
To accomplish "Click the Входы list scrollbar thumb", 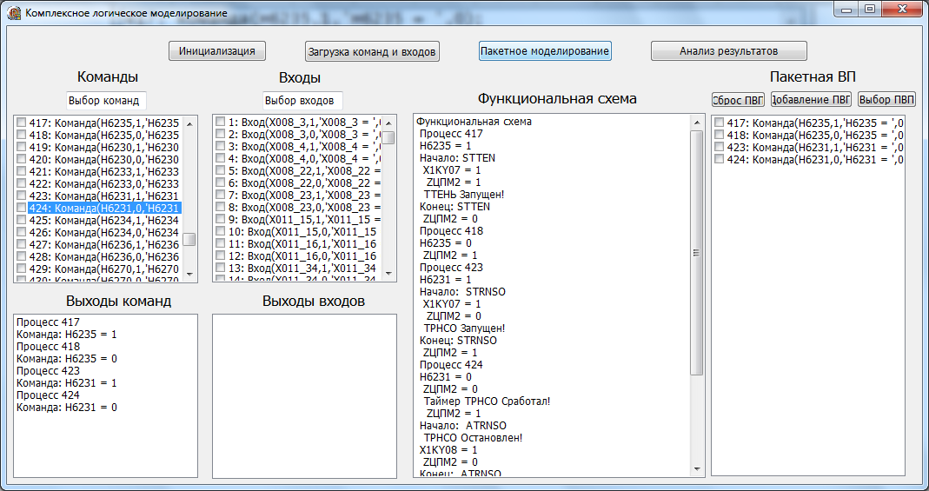I will coord(388,137).
